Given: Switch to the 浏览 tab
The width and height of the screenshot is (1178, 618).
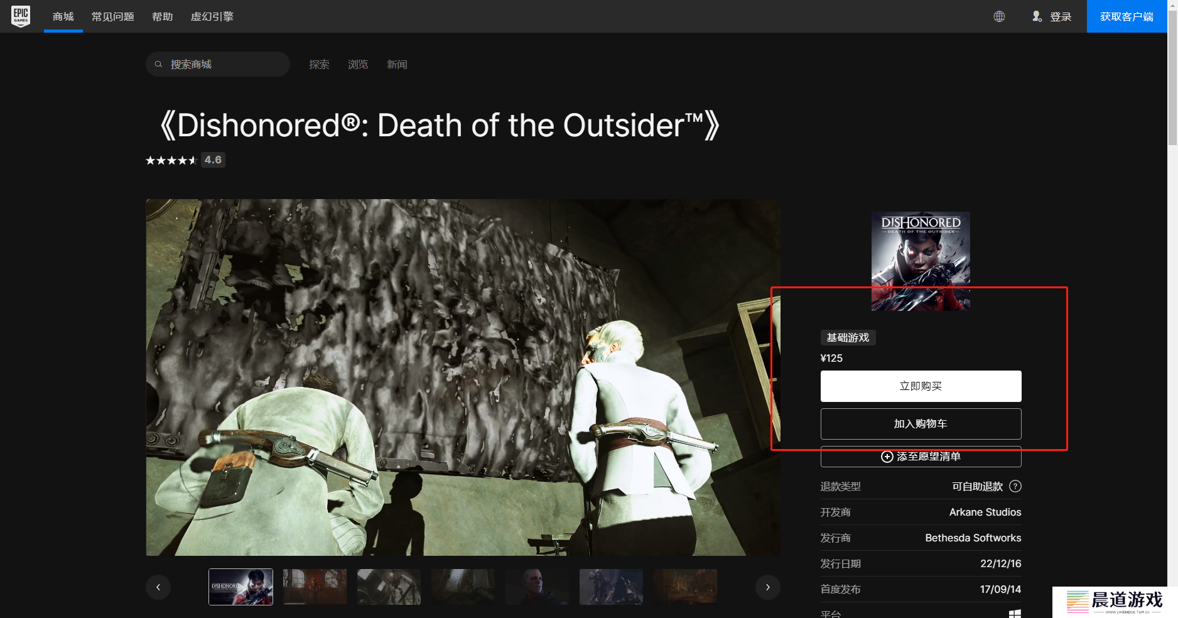Looking at the screenshot, I should [358, 65].
